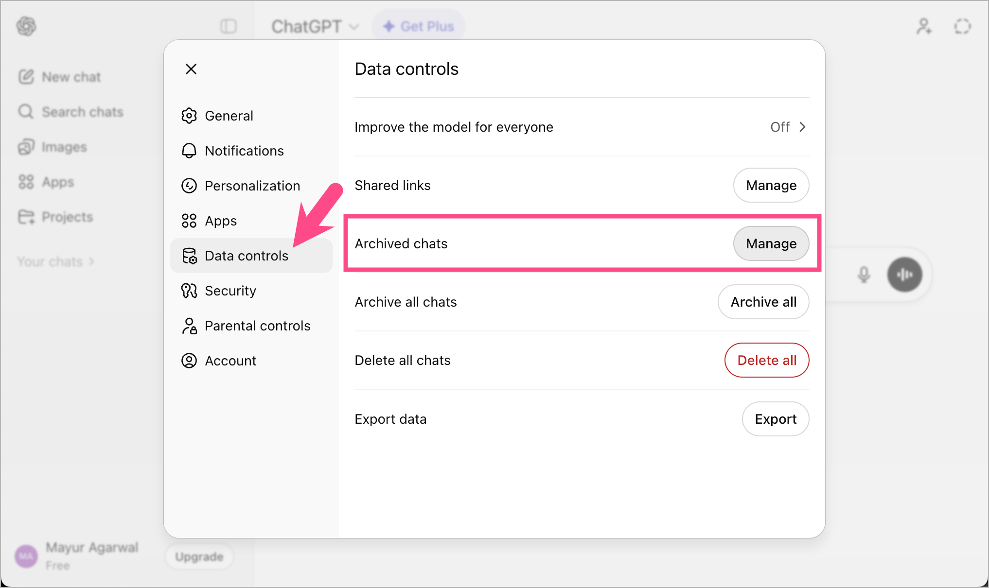Select the microphone icon for dictation
Viewport: 989px width, 588px height.
pos(864,274)
